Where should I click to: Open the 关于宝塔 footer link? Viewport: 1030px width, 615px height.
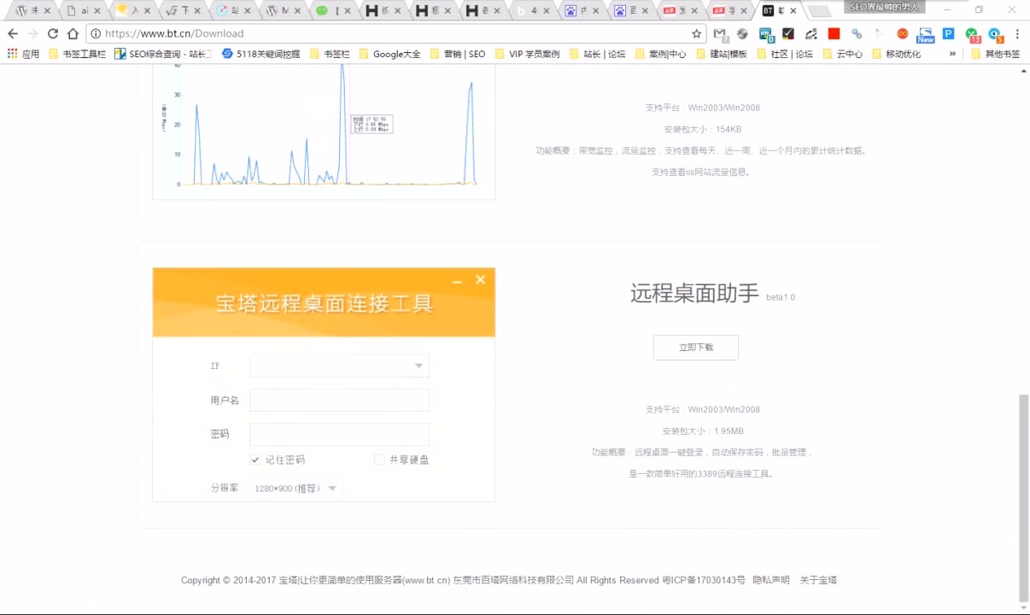(x=818, y=580)
